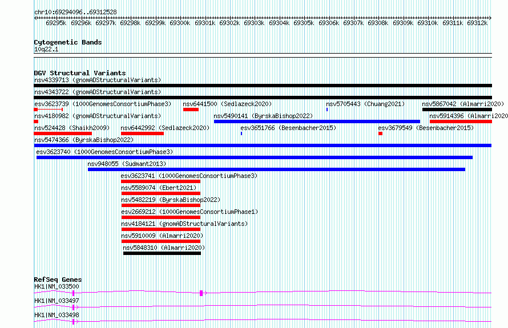The height and width of the screenshot is (328, 508).
Task: Open the nsv5867042 (Almarri2020) variant label
Action: pyautogui.click(x=463, y=104)
